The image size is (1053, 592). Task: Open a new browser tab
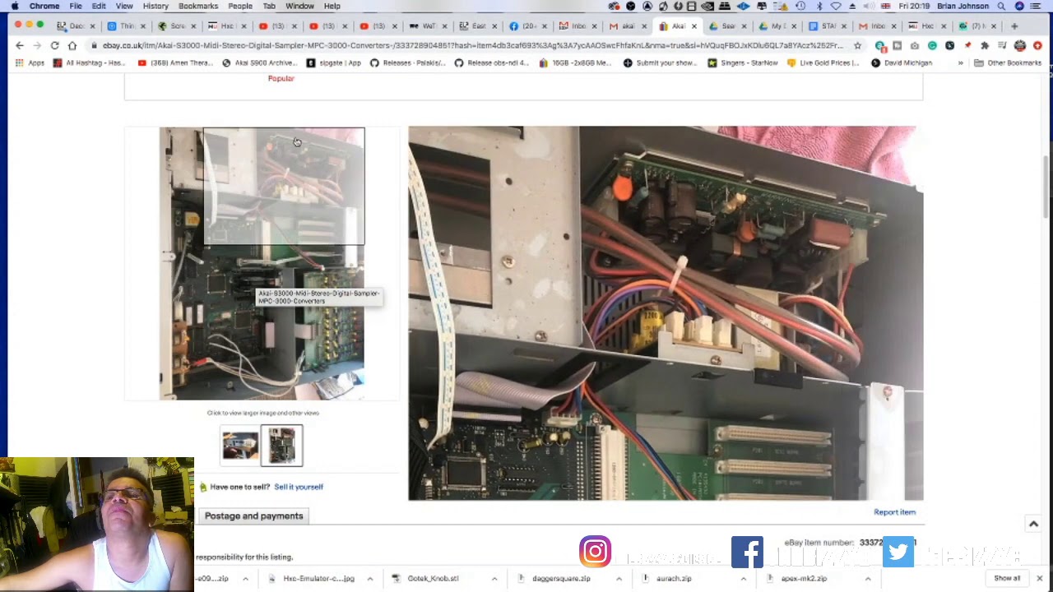pos(1014,25)
